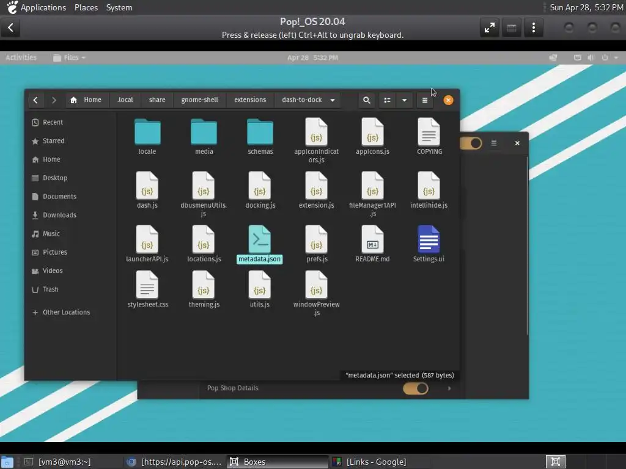Toggle list/grid view in Files
Viewport: 626px width, 469px height.
click(x=387, y=100)
